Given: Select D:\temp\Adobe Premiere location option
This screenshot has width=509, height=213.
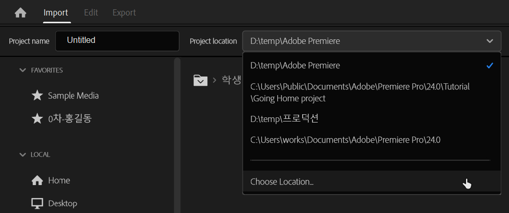Looking at the screenshot, I should [372, 65].
